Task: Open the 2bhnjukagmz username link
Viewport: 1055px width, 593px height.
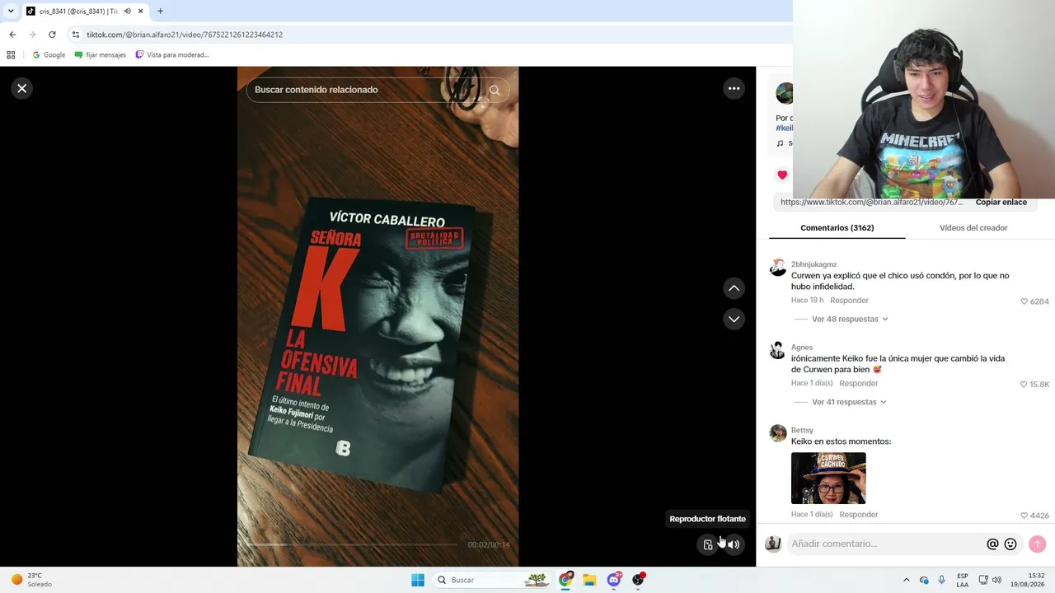Action: (814, 264)
